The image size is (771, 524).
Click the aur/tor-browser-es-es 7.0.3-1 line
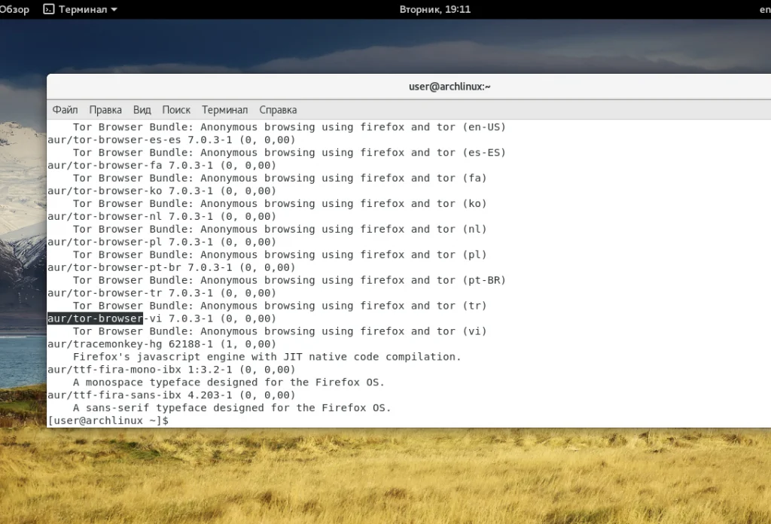click(171, 139)
